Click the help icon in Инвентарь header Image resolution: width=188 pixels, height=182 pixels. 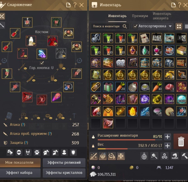[180, 5]
